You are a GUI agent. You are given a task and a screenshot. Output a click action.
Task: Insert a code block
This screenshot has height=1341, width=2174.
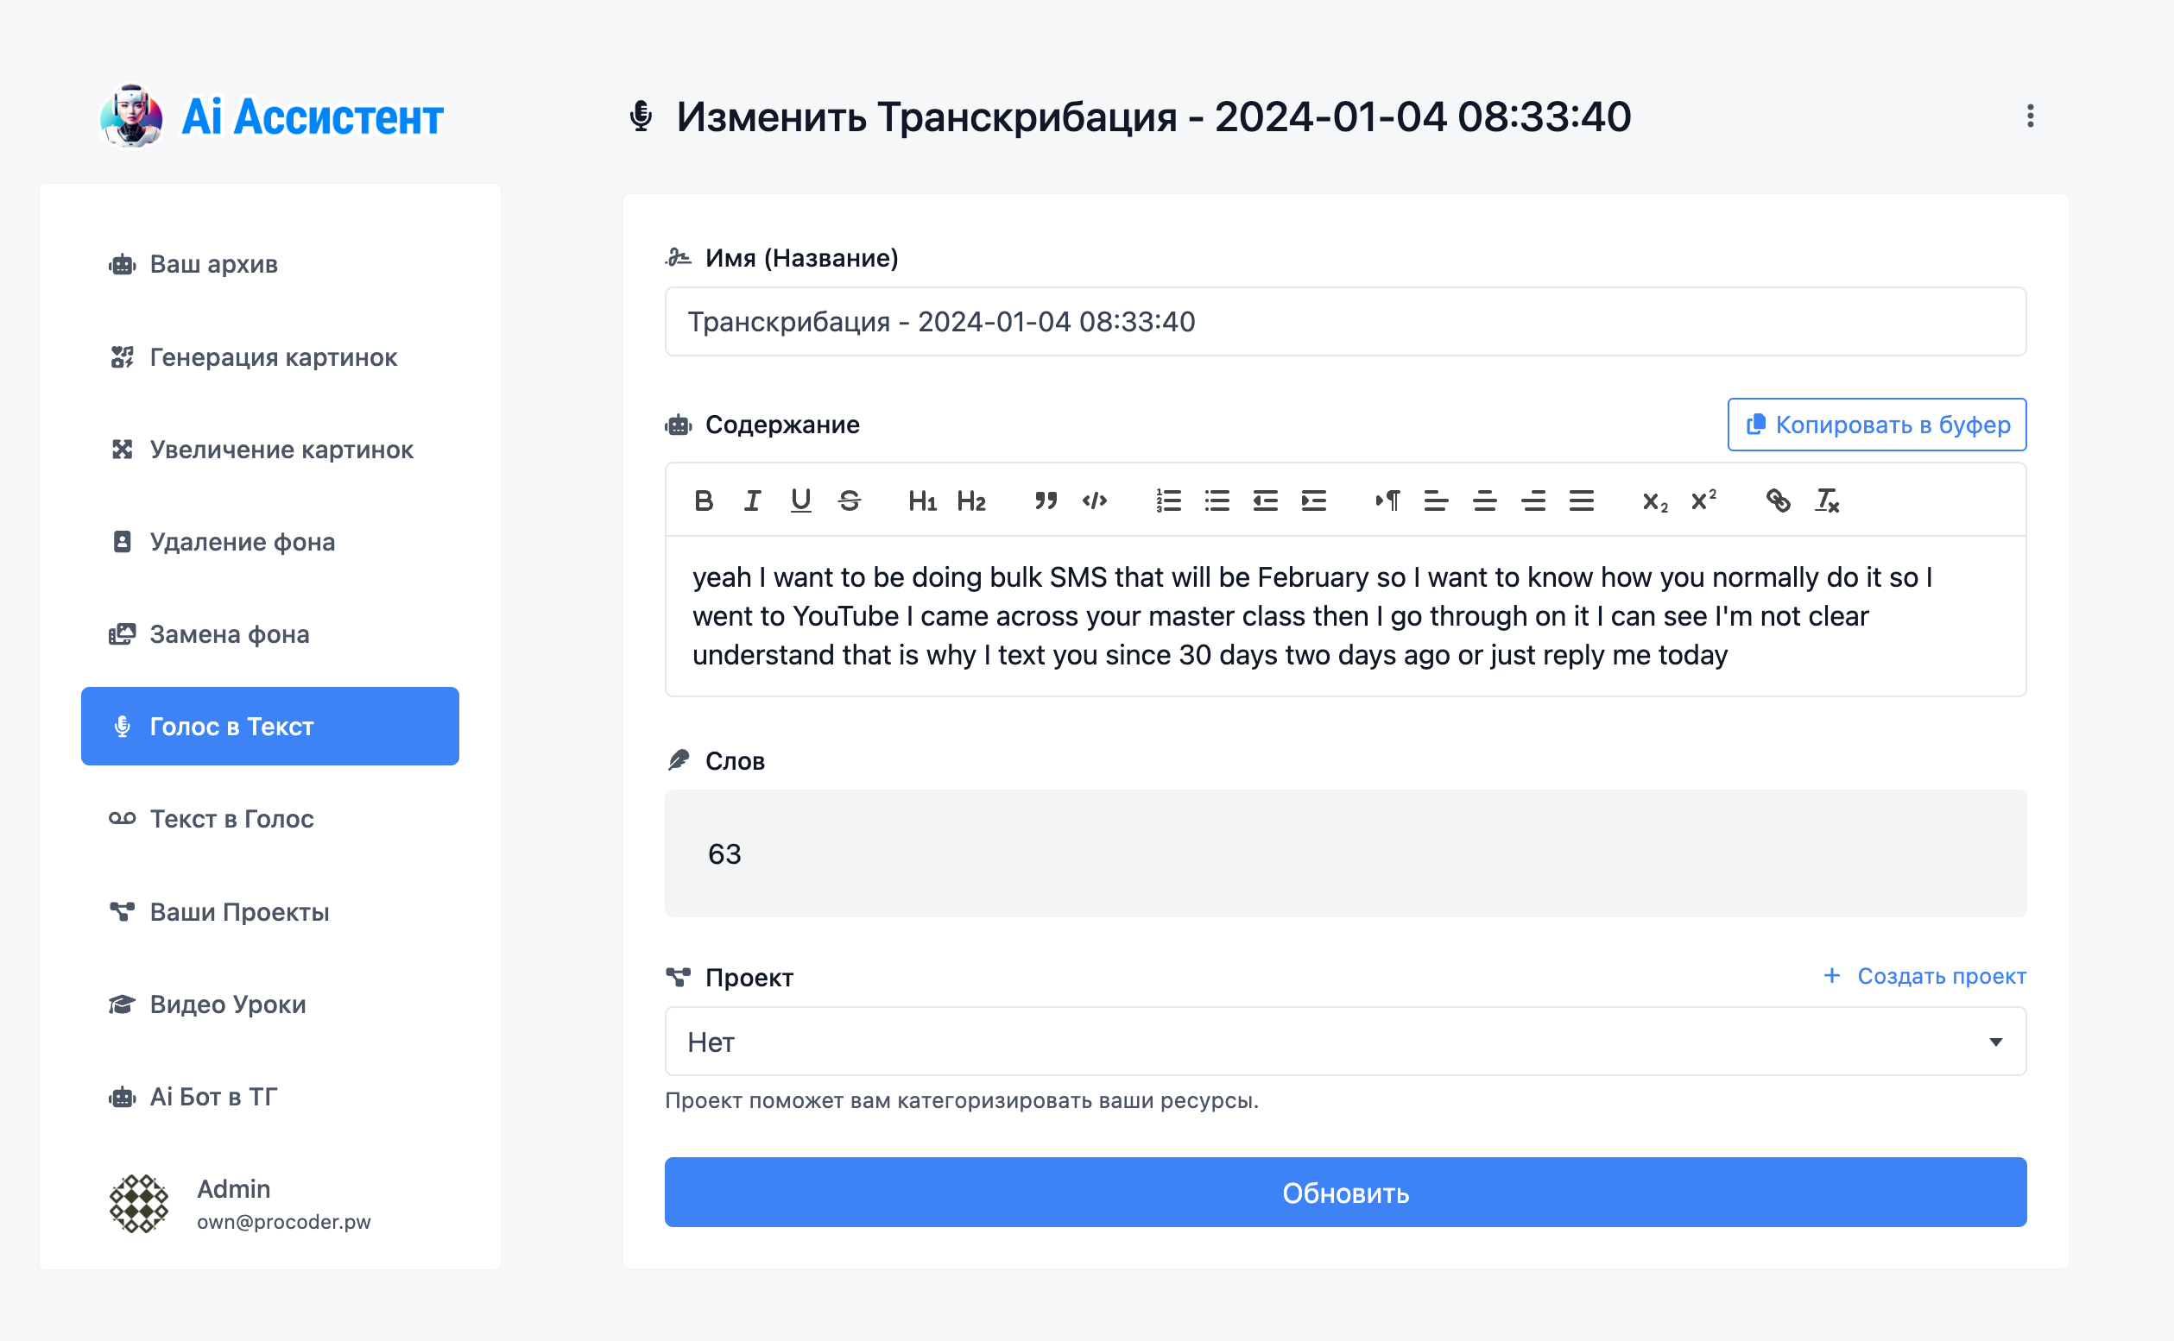pos(1094,501)
